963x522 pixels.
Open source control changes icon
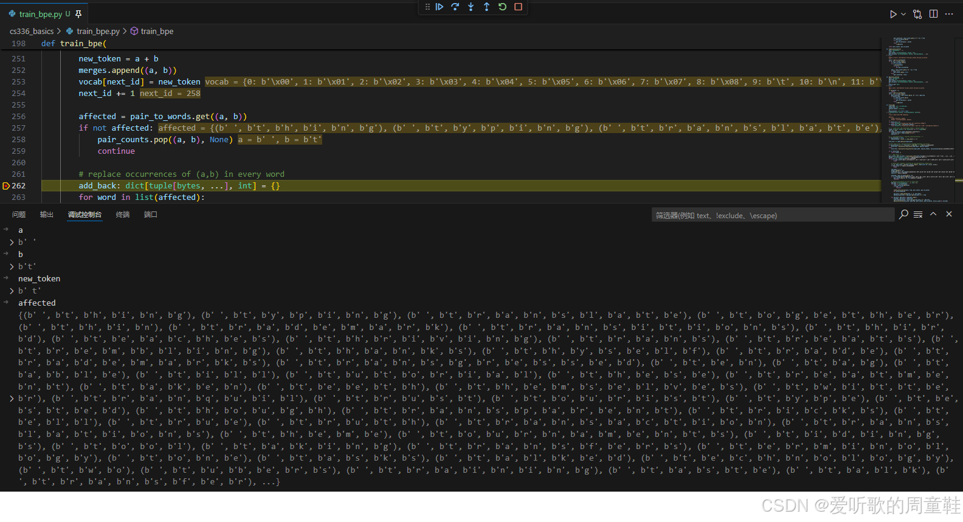click(917, 14)
